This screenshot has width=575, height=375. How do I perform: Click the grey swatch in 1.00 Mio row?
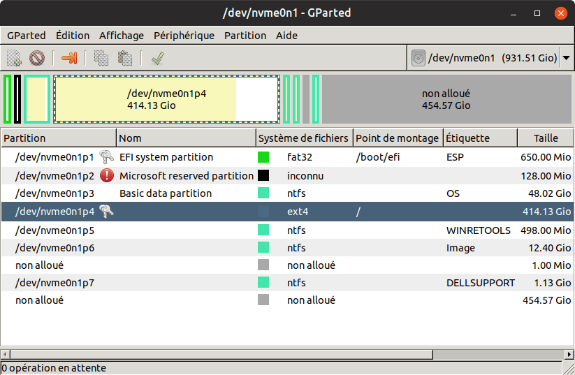[x=263, y=265]
